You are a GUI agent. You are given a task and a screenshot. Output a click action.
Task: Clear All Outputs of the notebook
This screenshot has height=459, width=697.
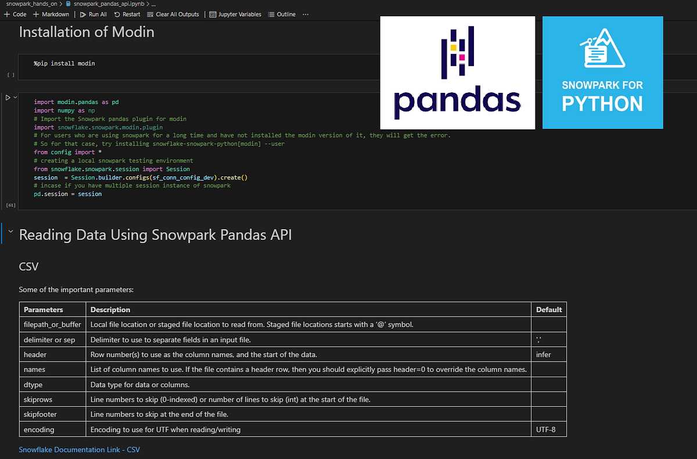[x=173, y=14]
